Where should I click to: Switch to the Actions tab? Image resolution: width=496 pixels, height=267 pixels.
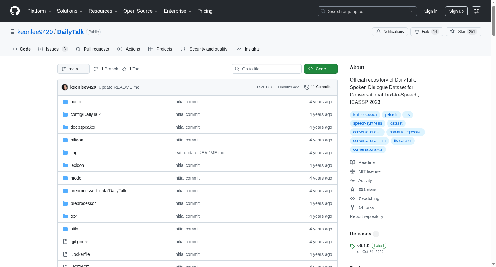click(129, 49)
